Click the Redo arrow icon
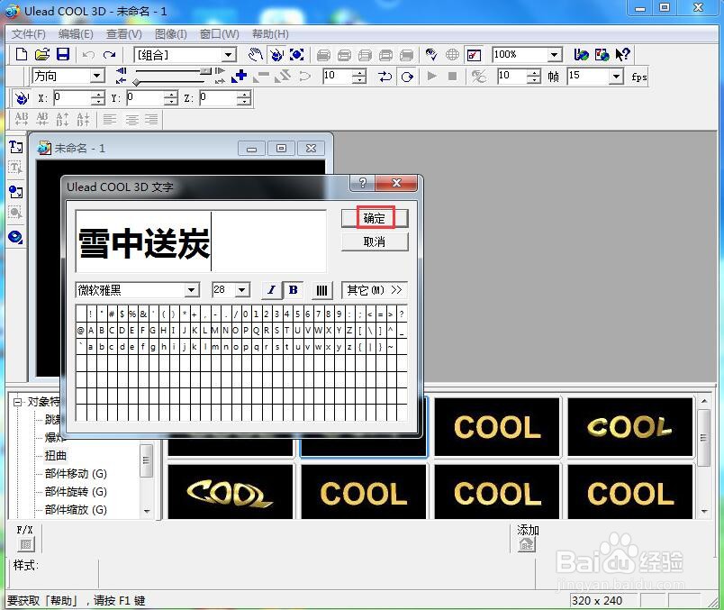 pos(110,55)
